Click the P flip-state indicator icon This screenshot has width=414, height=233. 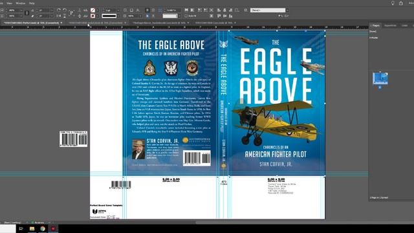click(72, 13)
